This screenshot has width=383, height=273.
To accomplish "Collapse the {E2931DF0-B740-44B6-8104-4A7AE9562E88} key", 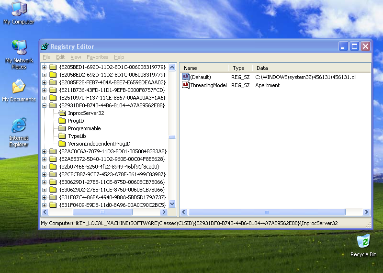I will tap(44, 105).
